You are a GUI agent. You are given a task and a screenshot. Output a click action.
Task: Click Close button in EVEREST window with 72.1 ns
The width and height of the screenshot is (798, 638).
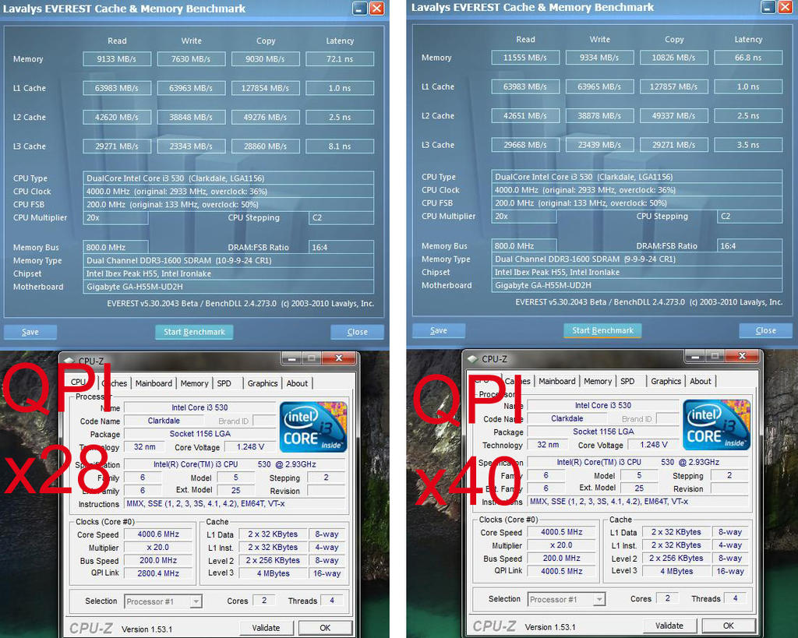tap(357, 332)
